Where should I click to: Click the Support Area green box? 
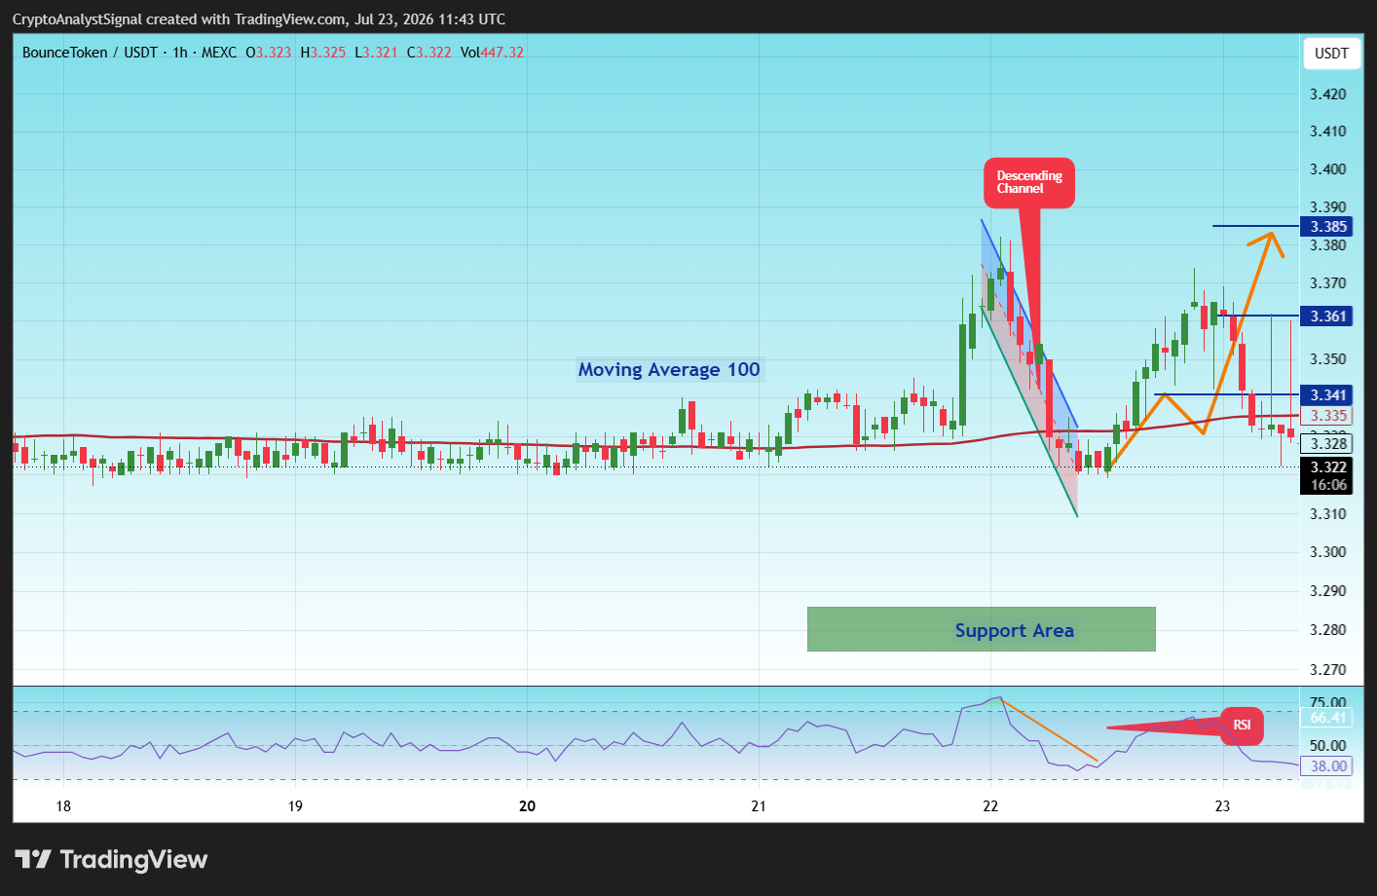click(982, 629)
